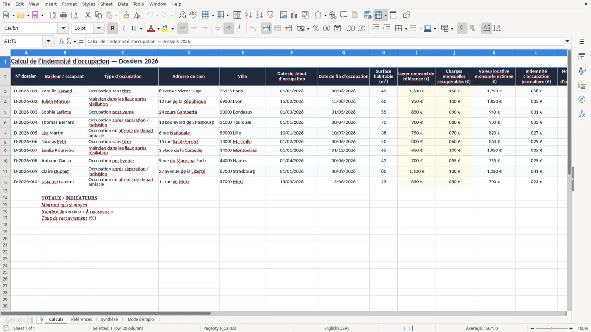Click the formula input line
Image resolution: width=591 pixels, height=332 pixels.
click(325, 41)
